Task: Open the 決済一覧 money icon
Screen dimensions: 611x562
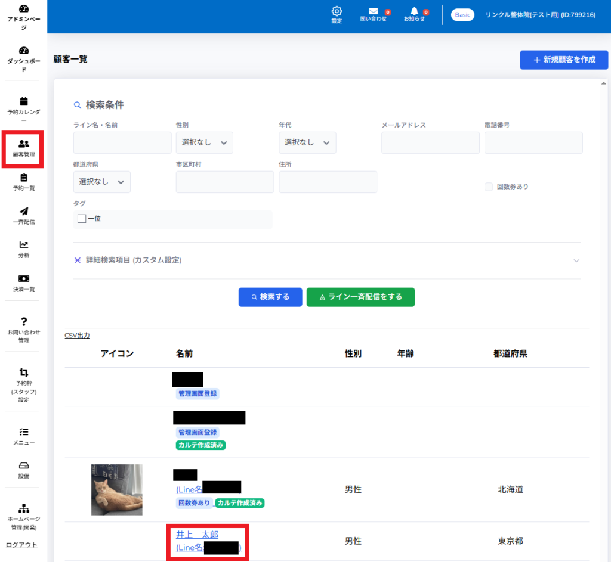Action: [24, 278]
